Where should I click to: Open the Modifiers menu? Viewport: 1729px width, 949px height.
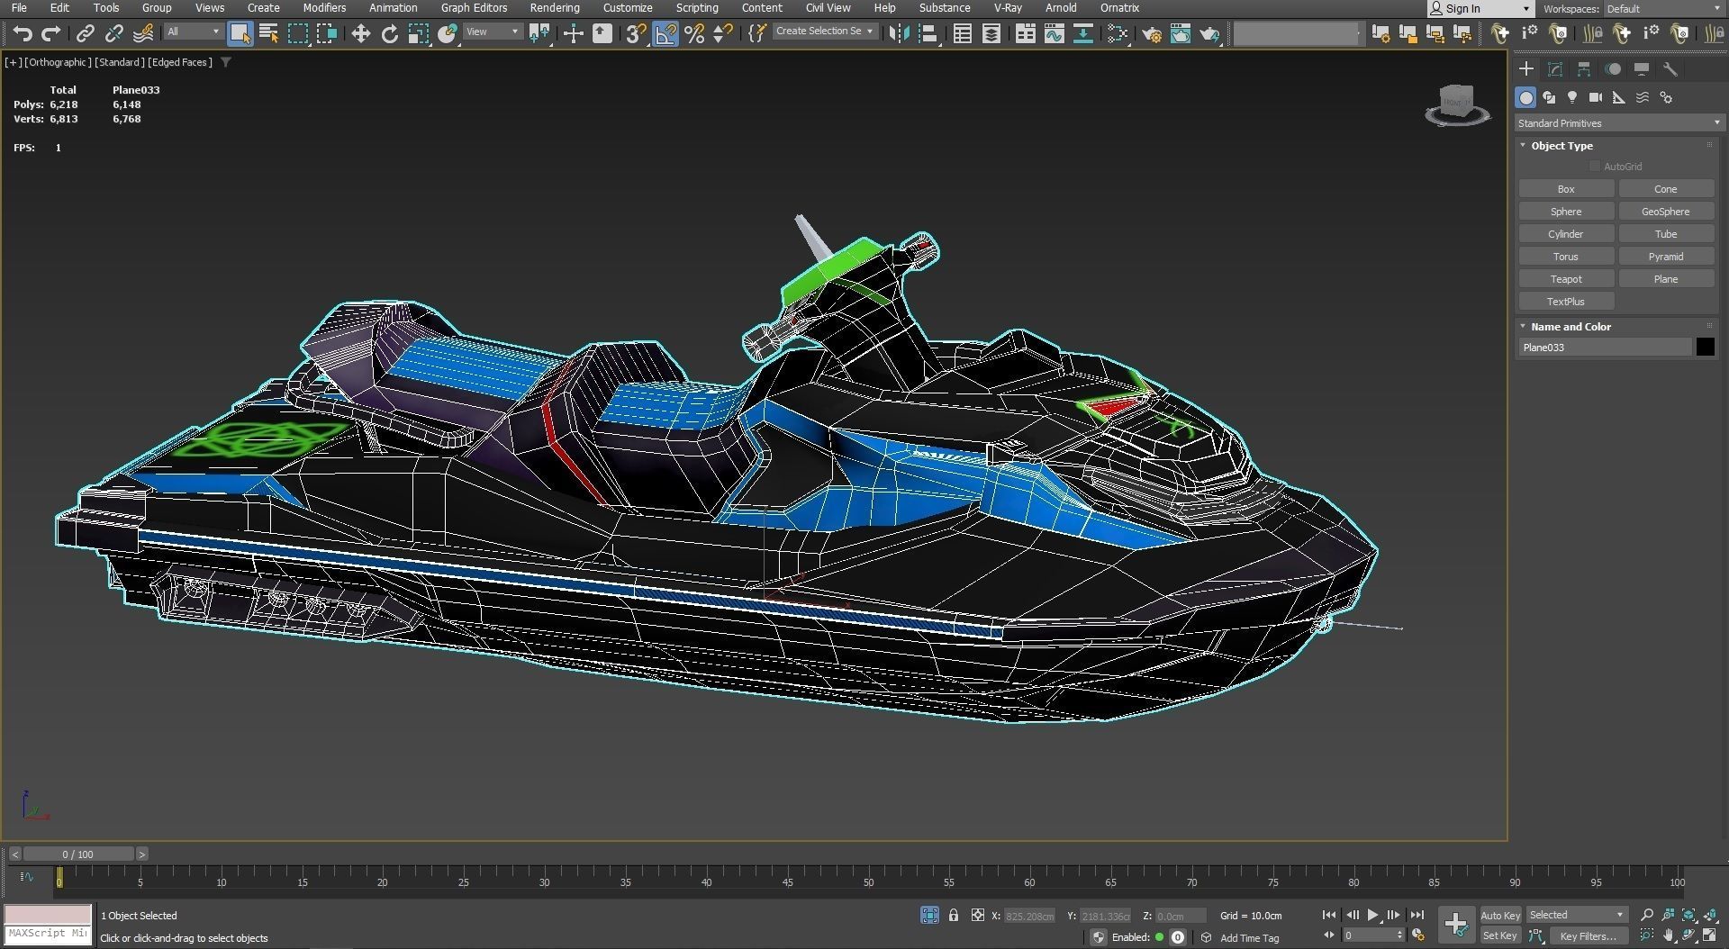pyautogui.click(x=324, y=7)
